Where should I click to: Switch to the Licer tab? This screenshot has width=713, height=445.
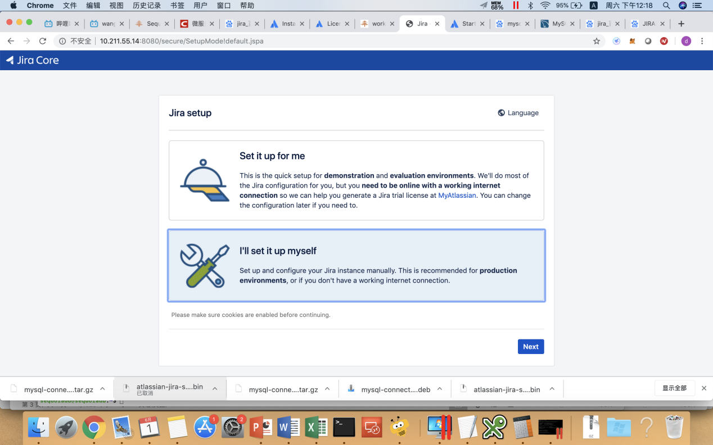pyautogui.click(x=332, y=24)
